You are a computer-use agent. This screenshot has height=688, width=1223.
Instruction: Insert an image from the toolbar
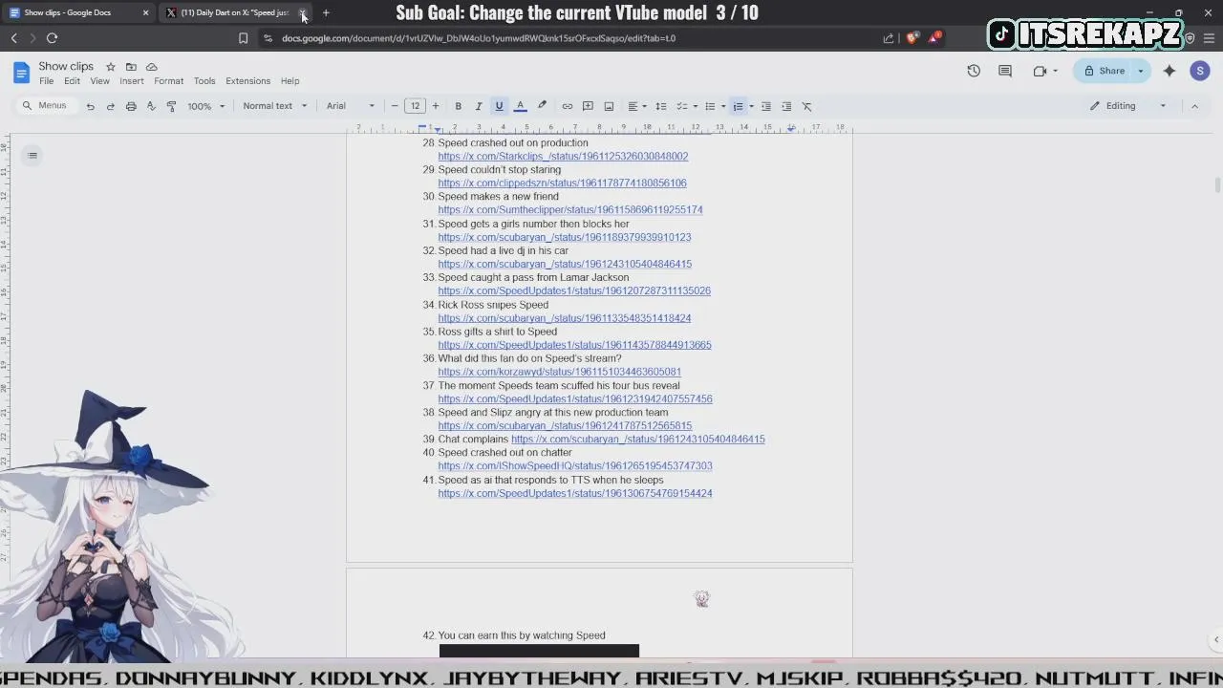click(609, 106)
